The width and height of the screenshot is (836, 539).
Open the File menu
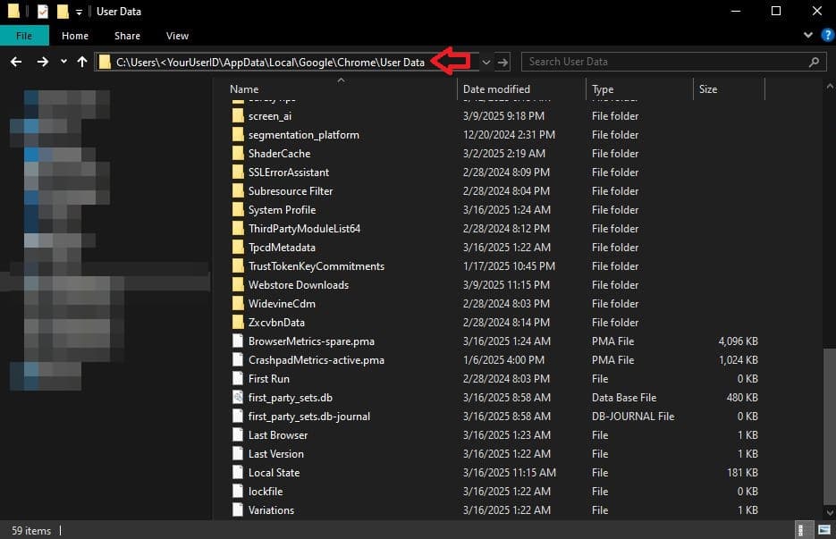tap(24, 35)
